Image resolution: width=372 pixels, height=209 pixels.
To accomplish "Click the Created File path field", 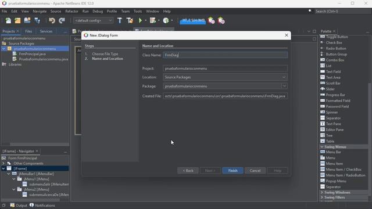I will pos(225,96).
